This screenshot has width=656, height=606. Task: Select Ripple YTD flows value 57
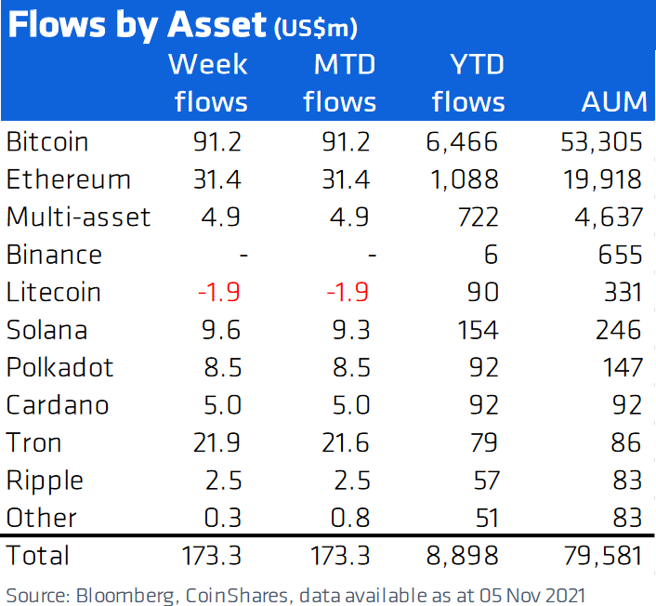point(486,481)
